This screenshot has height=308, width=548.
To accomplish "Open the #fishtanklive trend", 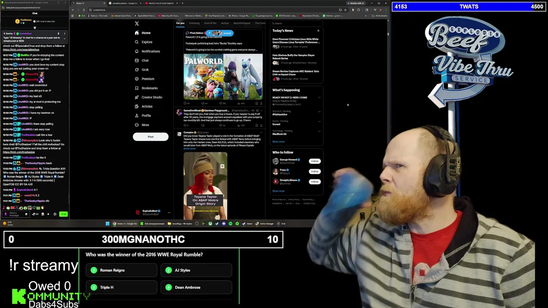I will click(280, 115).
